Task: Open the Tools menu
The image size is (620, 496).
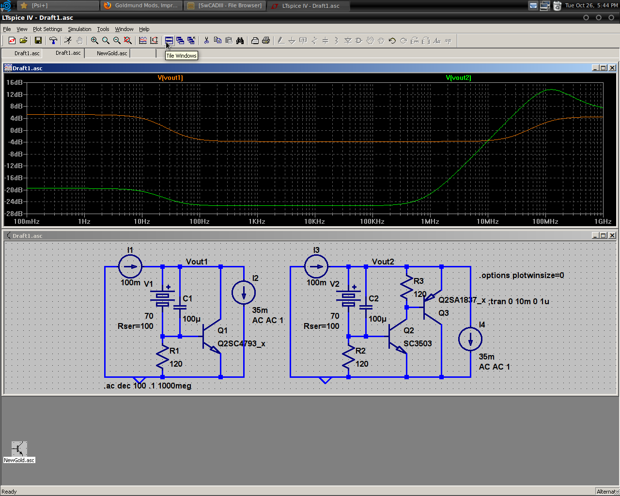Action: click(x=103, y=29)
